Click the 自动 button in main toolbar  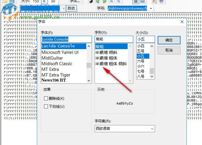(71, 8)
